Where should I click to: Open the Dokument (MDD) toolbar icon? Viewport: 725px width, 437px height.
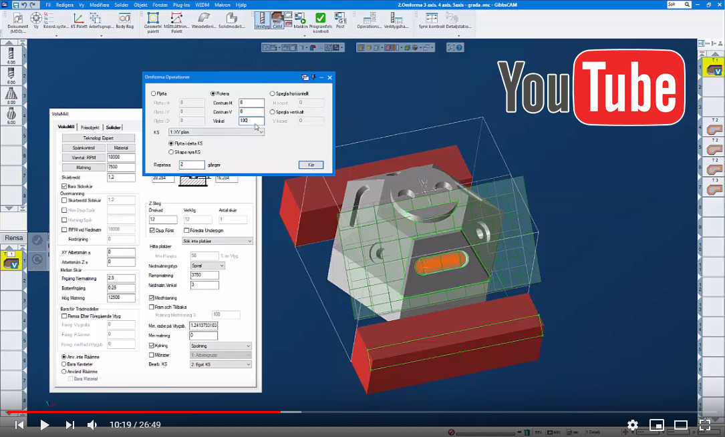pyautogui.click(x=17, y=19)
